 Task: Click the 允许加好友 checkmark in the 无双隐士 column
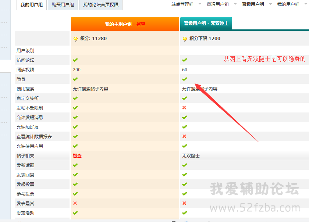coord(184,127)
